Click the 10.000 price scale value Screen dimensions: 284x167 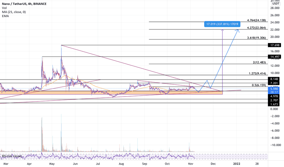click(275, 73)
